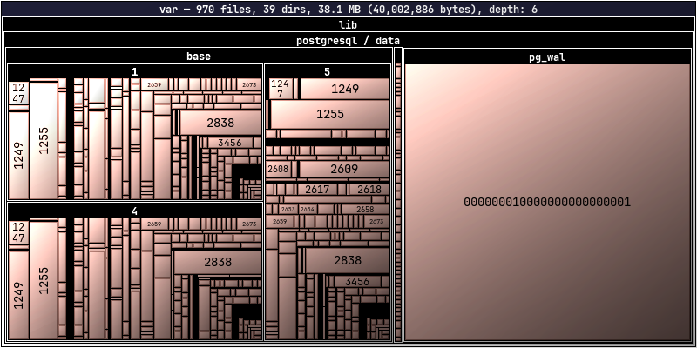Select directory 1 header in base

(x=135, y=71)
